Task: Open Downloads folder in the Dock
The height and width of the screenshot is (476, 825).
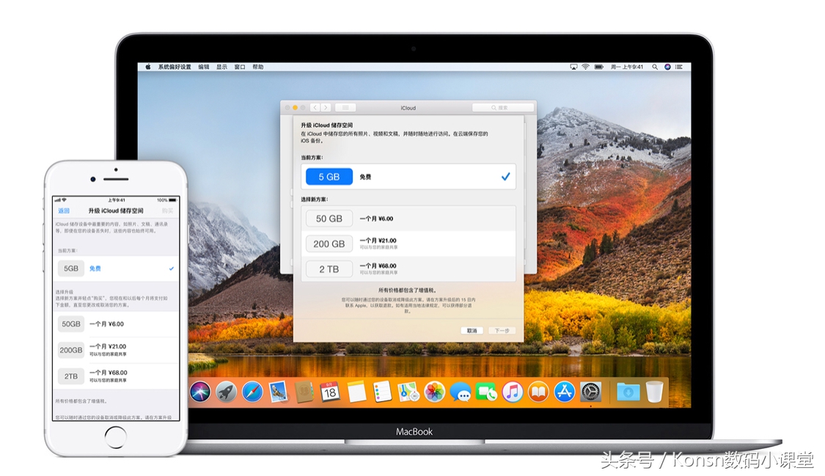Action: [x=628, y=392]
